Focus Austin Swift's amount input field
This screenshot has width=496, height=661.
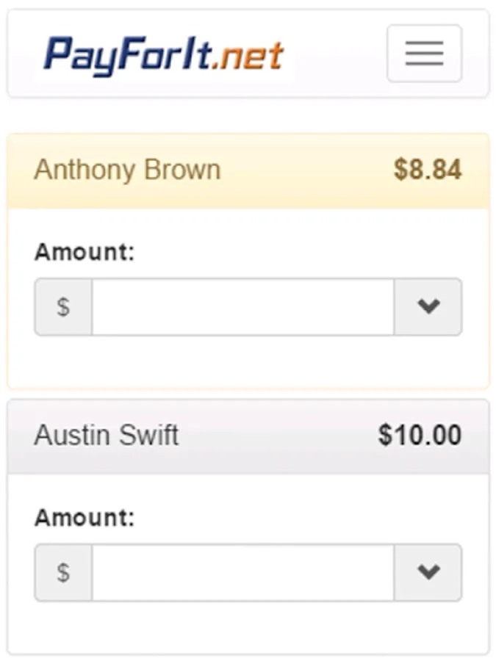(x=242, y=572)
